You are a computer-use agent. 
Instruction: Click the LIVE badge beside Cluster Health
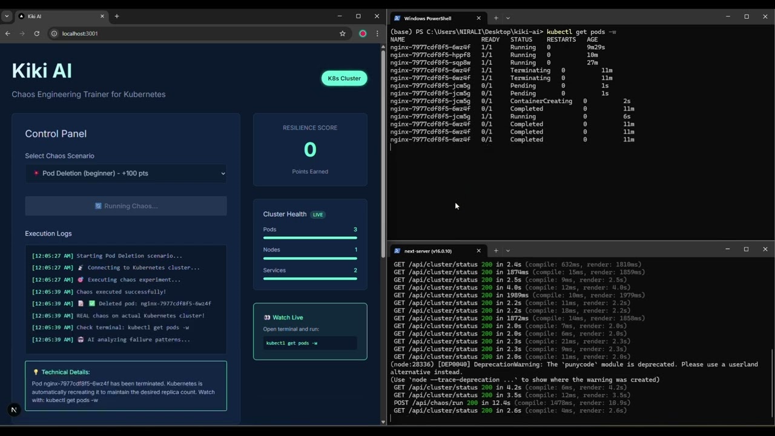pyautogui.click(x=318, y=214)
